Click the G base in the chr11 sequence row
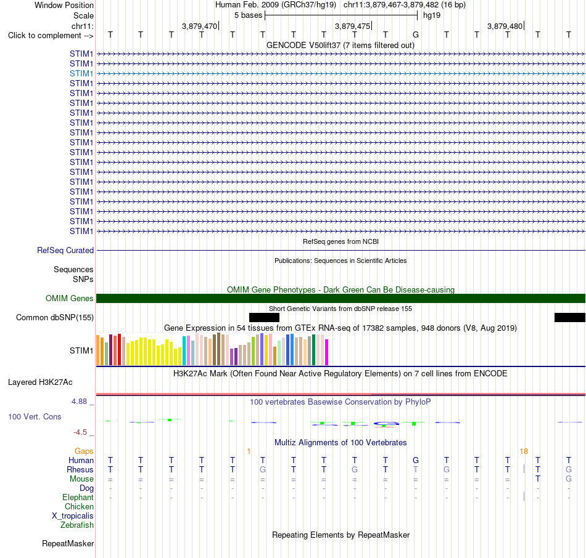The image size is (586, 558). click(x=416, y=34)
